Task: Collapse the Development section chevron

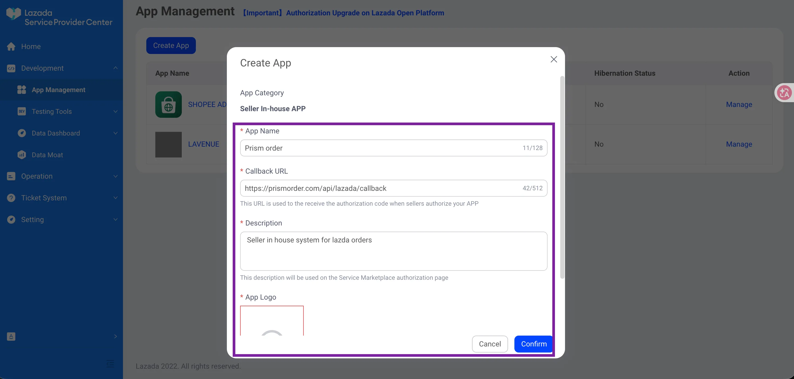Action: pyautogui.click(x=116, y=68)
